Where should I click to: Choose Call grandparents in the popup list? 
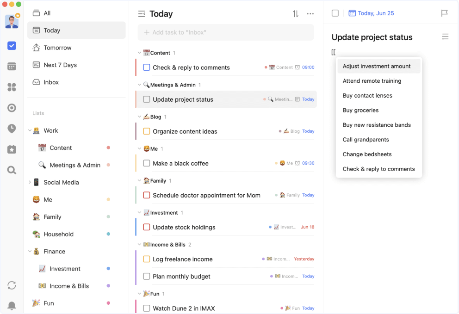click(x=366, y=140)
